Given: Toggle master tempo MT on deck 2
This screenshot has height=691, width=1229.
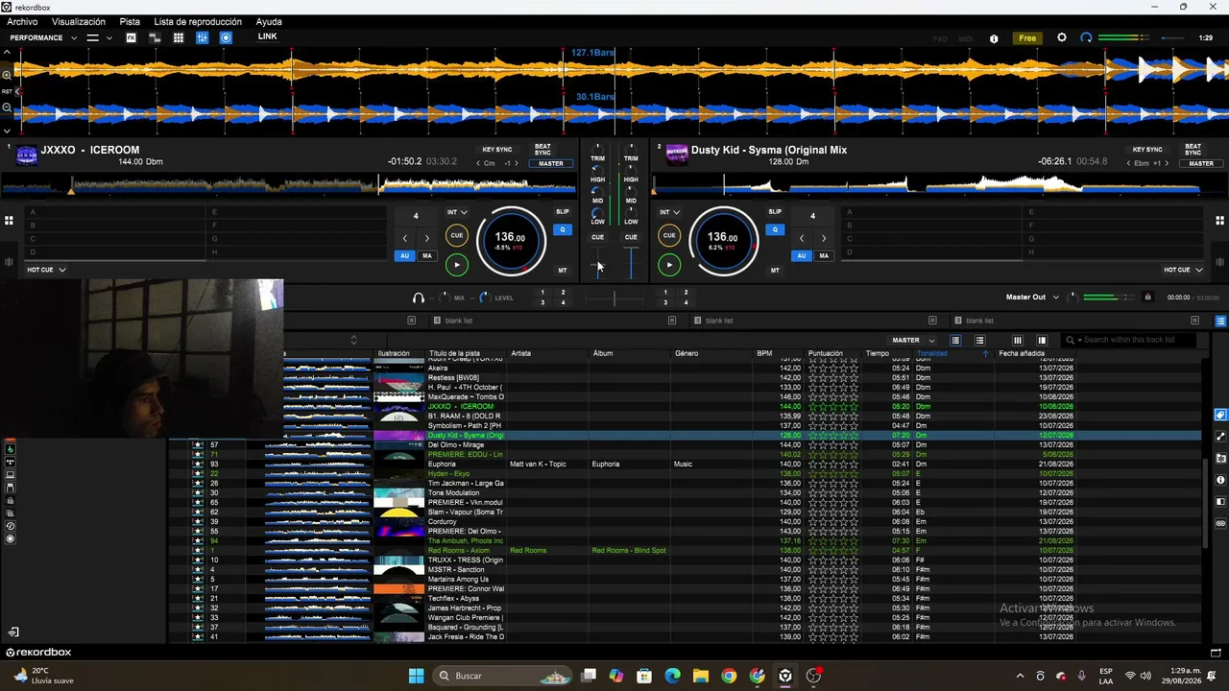Looking at the screenshot, I should [x=775, y=271].
